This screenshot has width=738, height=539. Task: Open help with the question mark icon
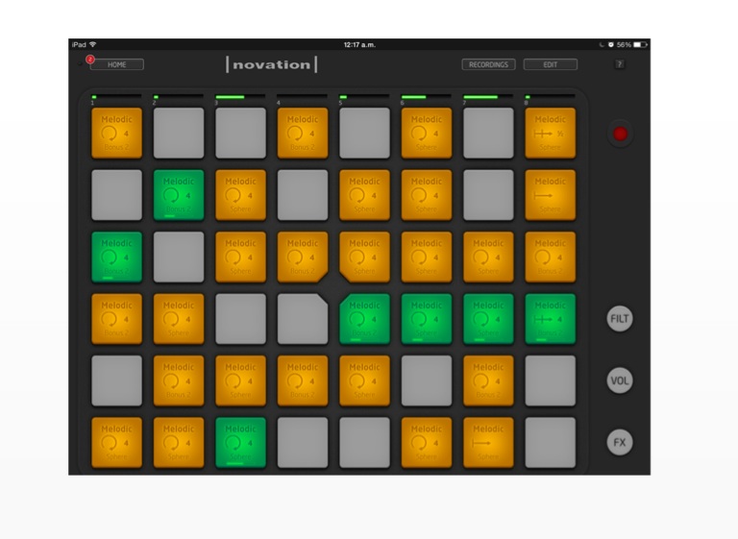coord(619,64)
